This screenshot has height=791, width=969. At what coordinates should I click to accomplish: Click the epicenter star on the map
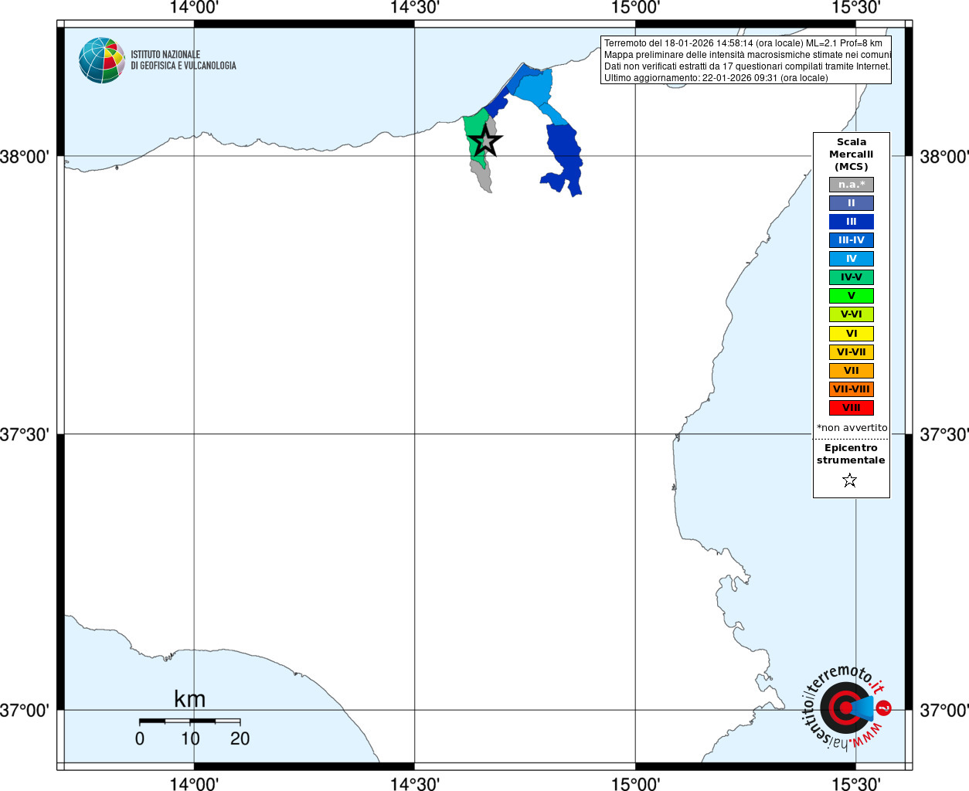(x=485, y=141)
